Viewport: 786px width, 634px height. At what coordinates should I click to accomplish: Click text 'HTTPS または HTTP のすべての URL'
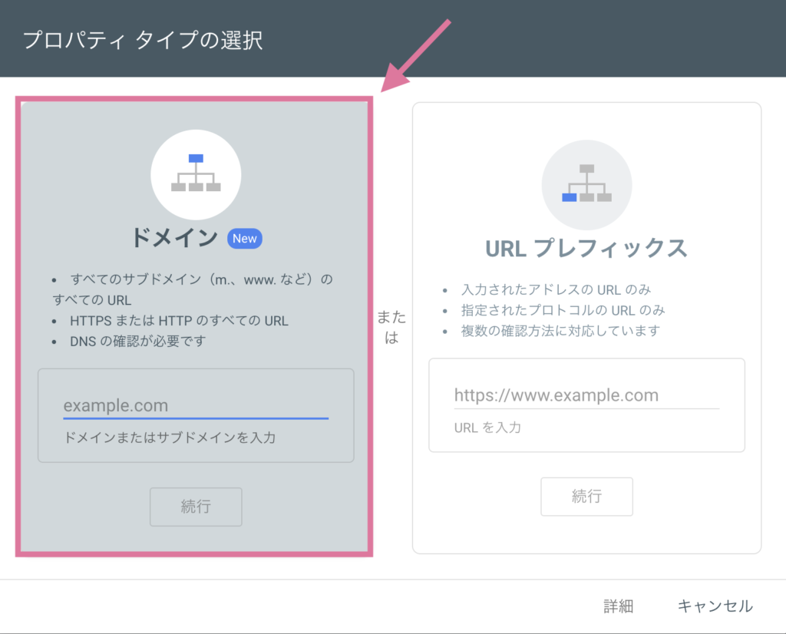[179, 321]
